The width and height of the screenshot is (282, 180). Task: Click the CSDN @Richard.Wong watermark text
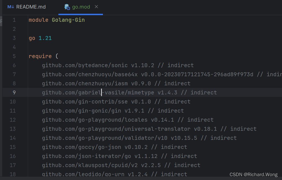pos(253,174)
